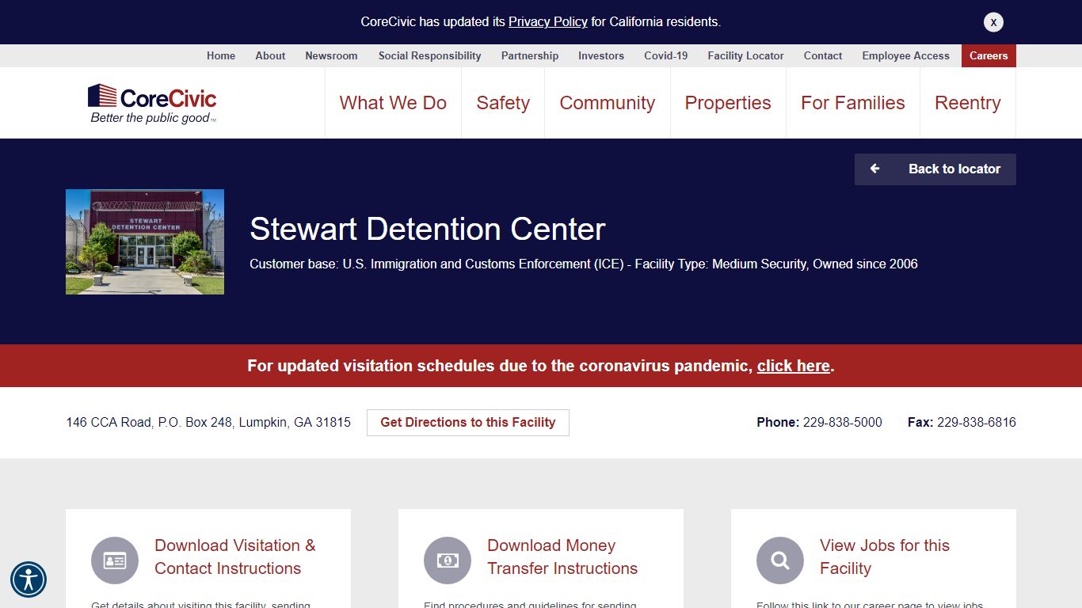Click the Back to locator button
This screenshot has height=608, width=1082.
[935, 169]
